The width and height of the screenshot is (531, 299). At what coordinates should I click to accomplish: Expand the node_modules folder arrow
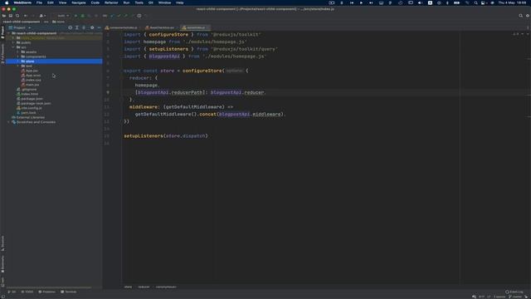point(13,38)
